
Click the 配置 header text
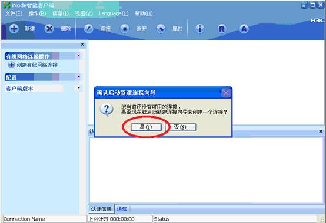11,77
